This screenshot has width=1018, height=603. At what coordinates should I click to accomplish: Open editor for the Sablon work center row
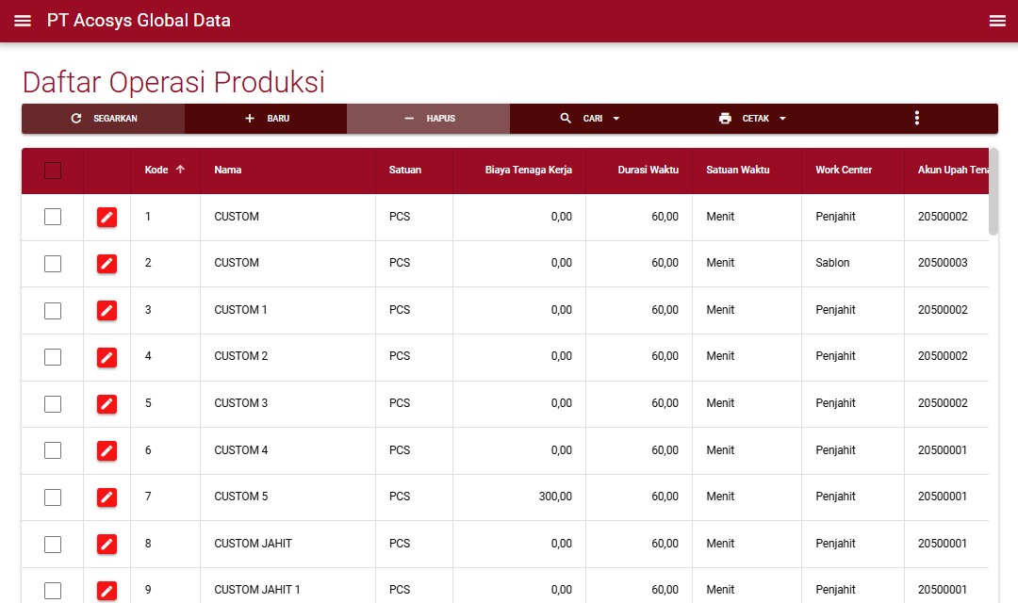click(107, 264)
